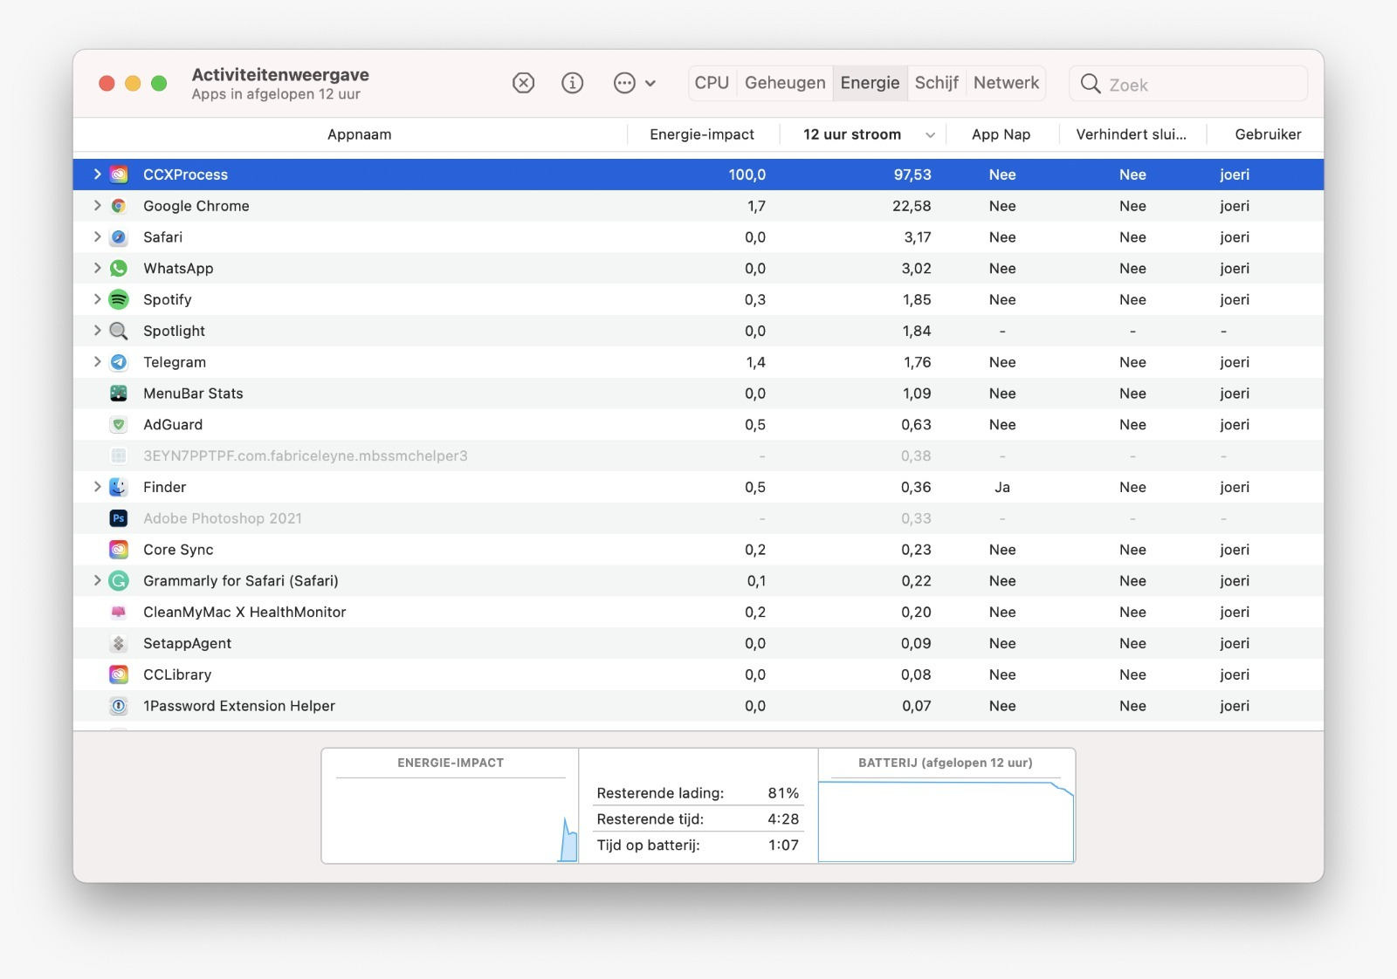1397x979 pixels.
Task: Click the Telegram app icon
Action: [119, 362]
